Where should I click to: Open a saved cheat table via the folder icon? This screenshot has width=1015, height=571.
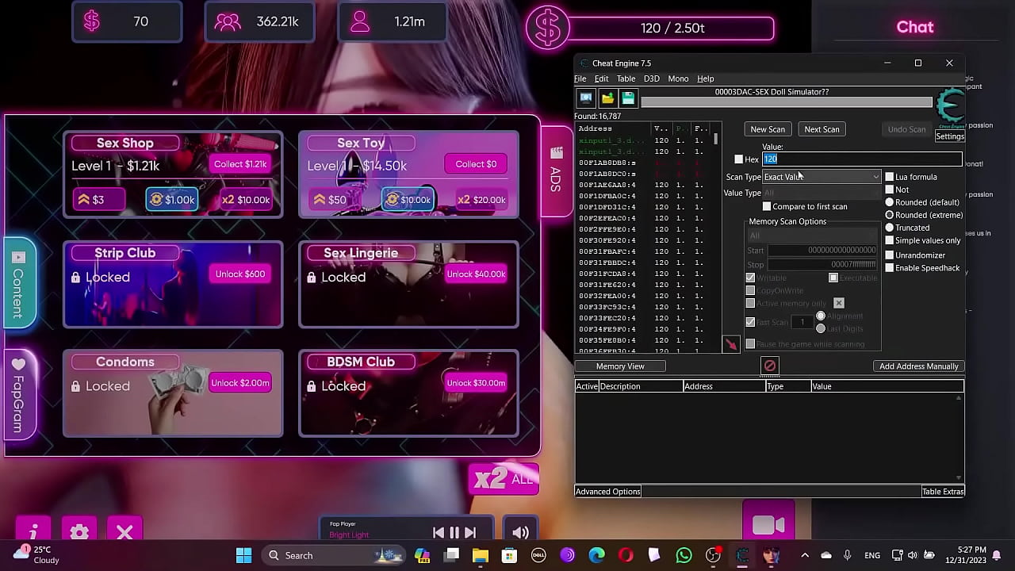coord(607,98)
